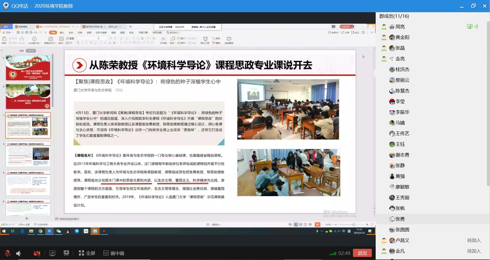Click the 文本框 text box icon

point(164,39)
